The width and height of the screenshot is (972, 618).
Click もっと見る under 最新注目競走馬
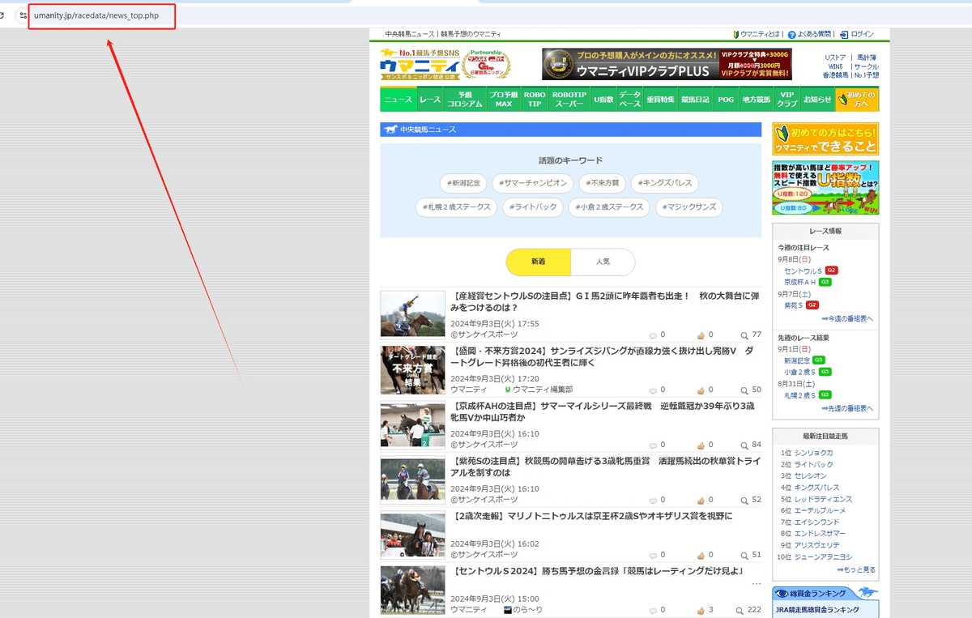pyautogui.click(x=856, y=570)
